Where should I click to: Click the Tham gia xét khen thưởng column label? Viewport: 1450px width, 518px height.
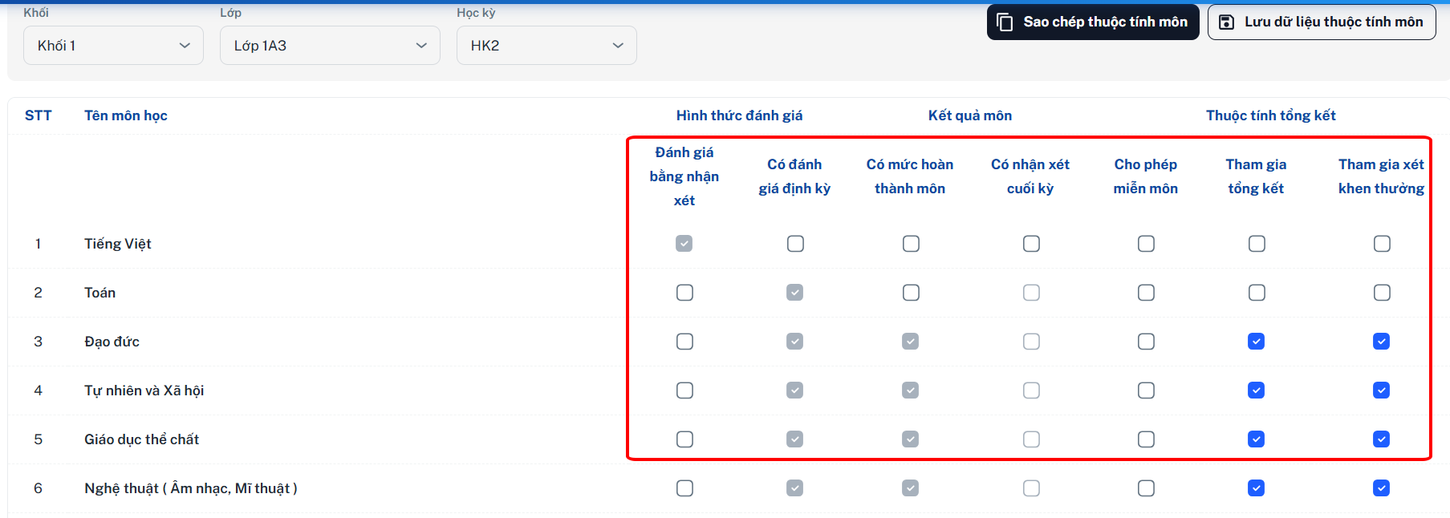point(1381,176)
